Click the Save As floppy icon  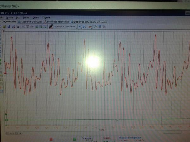(x=13, y=27)
